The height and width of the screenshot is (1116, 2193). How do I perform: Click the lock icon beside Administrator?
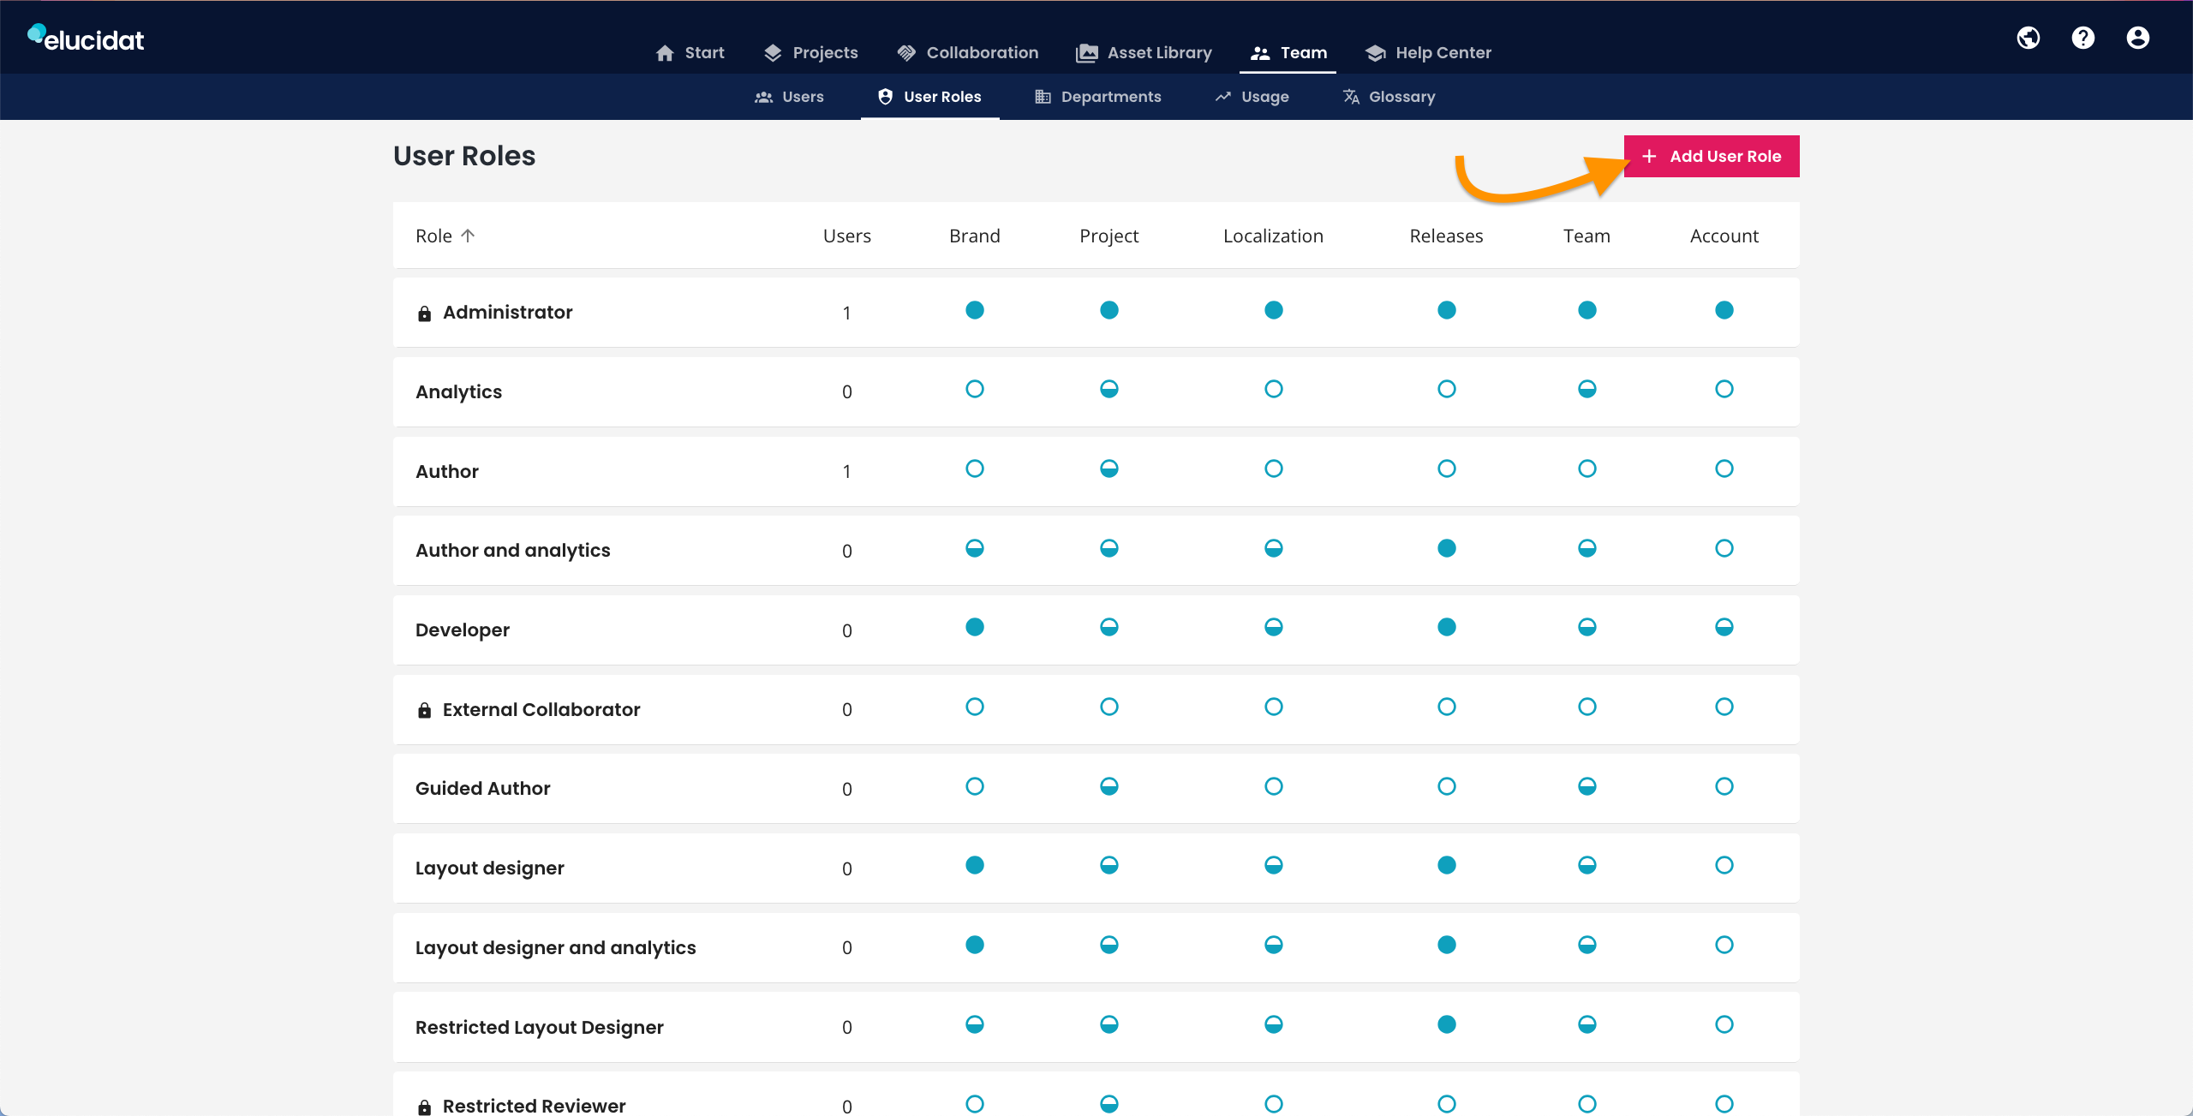424,313
